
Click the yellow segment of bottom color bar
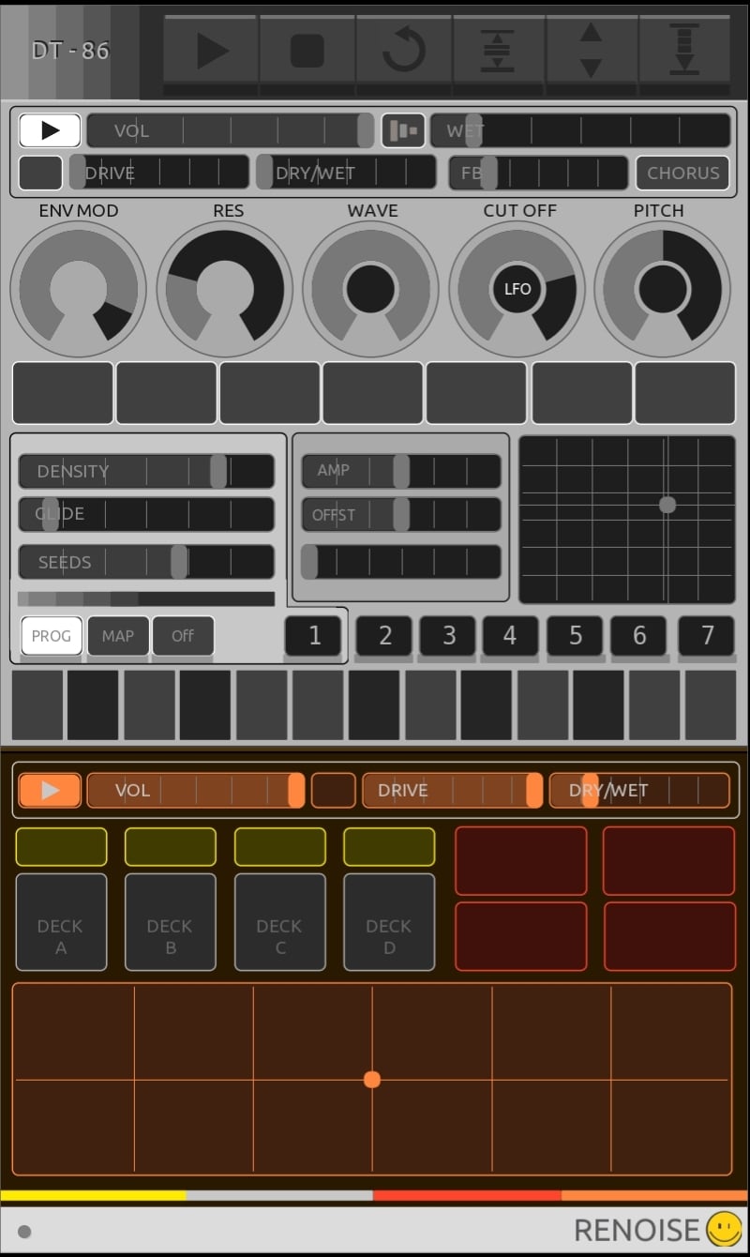93,1196
